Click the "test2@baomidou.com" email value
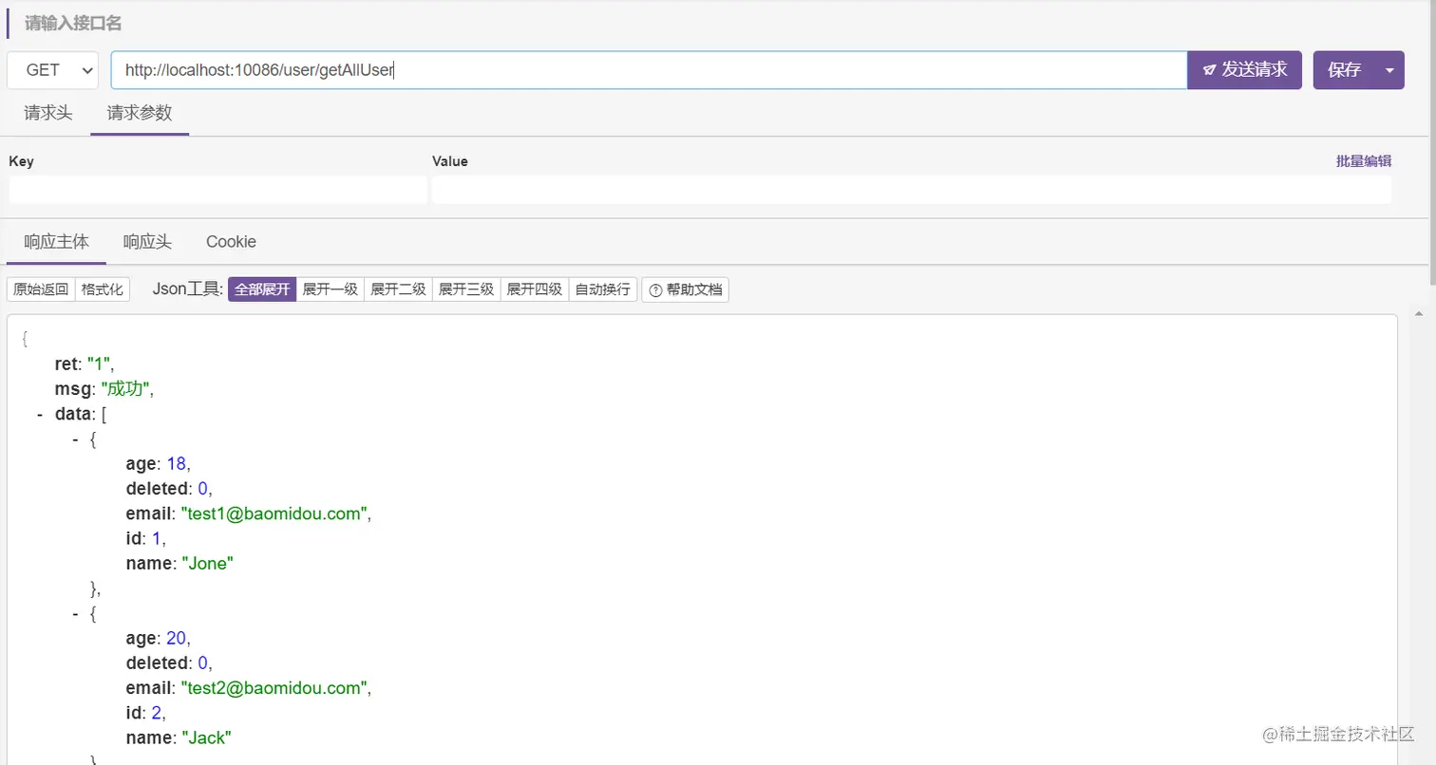The height and width of the screenshot is (765, 1436). point(274,688)
